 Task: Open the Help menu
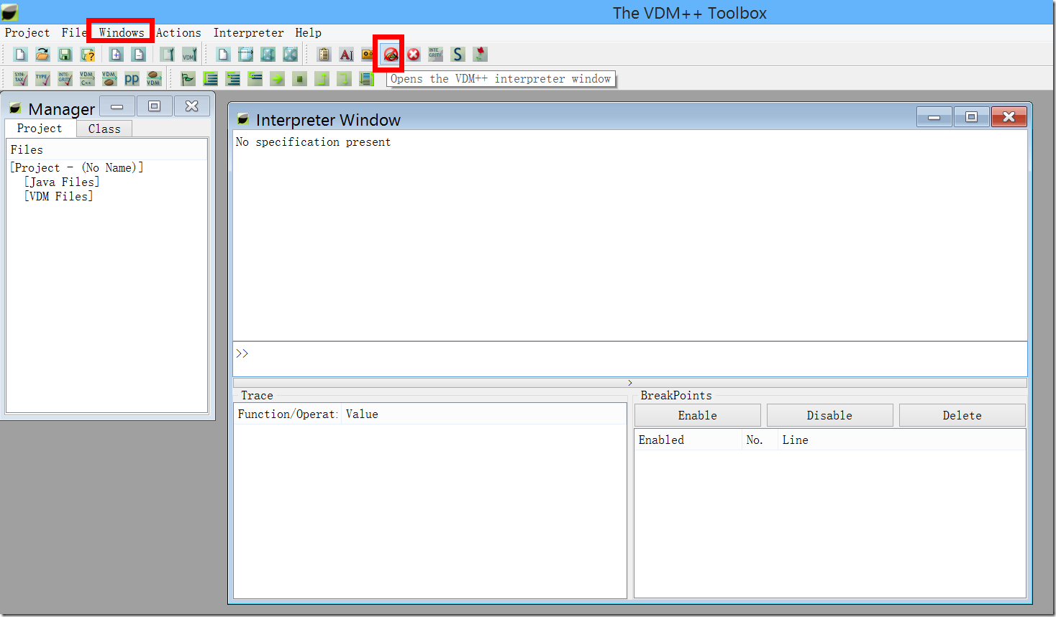pyautogui.click(x=308, y=32)
